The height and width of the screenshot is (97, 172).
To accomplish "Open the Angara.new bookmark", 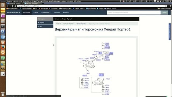I will pos(91,8).
